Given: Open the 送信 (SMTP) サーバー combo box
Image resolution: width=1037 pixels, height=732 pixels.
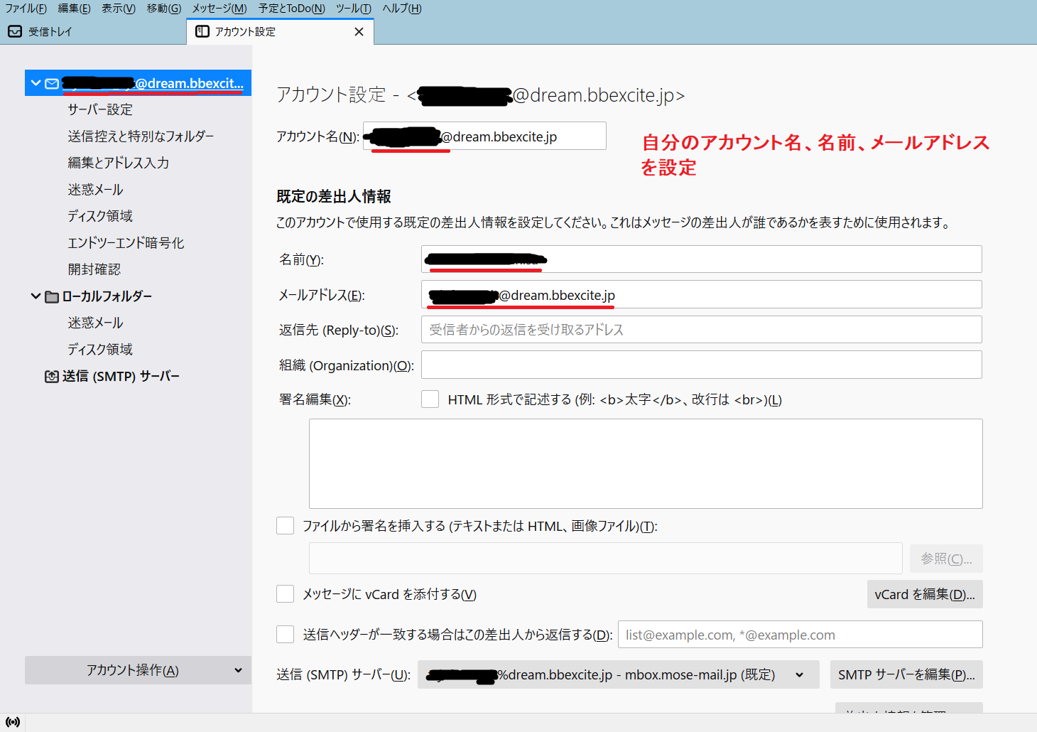Looking at the screenshot, I should coord(618,674).
